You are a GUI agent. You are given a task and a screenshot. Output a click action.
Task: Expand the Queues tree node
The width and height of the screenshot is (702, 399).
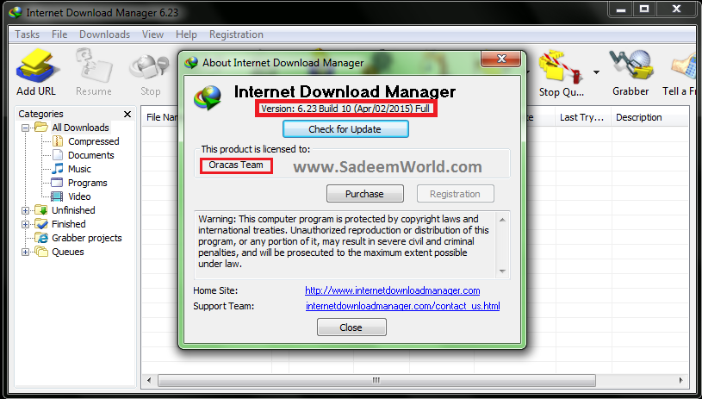pos(26,252)
